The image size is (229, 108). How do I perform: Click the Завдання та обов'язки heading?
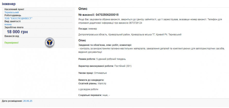[105, 45]
